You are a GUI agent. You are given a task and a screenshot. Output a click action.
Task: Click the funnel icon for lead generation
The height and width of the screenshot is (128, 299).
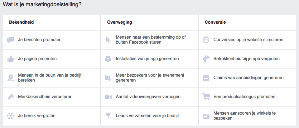click(x=108, y=116)
